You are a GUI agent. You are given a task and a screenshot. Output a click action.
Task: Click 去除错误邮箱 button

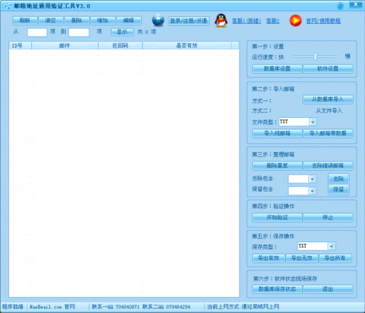coord(328,166)
